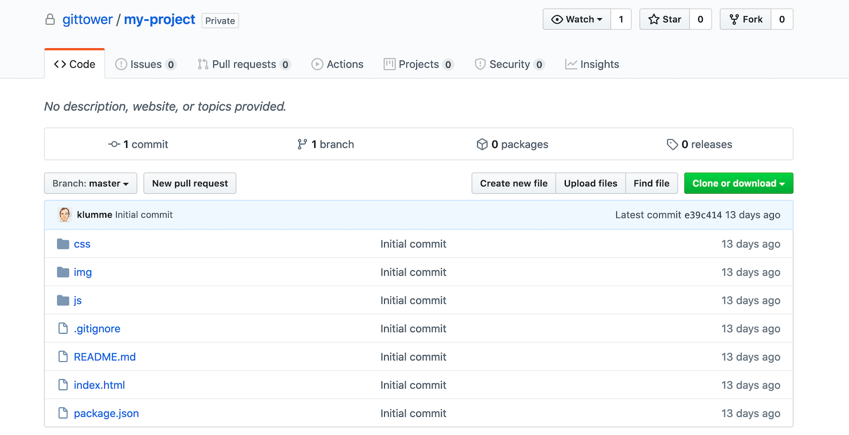Expand the Clone or download menu
849x435 pixels.
point(738,183)
